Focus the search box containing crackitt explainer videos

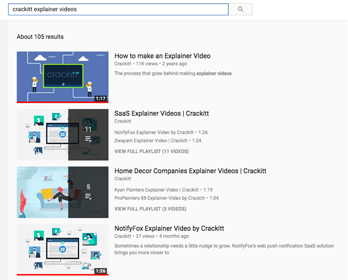click(x=118, y=9)
